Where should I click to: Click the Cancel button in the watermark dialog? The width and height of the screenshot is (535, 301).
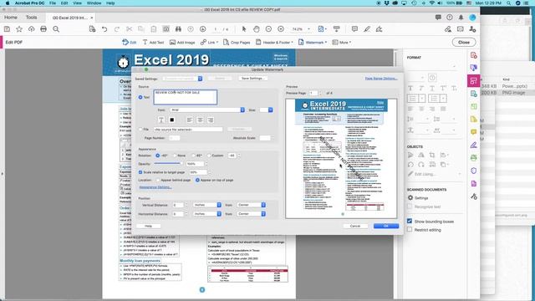click(x=355, y=226)
